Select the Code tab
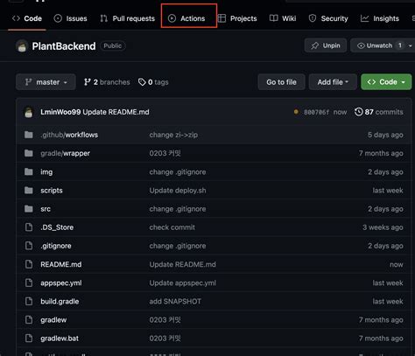 pyautogui.click(x=27, y=18)
